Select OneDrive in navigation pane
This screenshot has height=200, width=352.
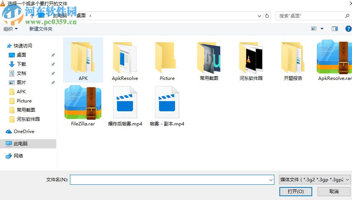click(20, 132)
